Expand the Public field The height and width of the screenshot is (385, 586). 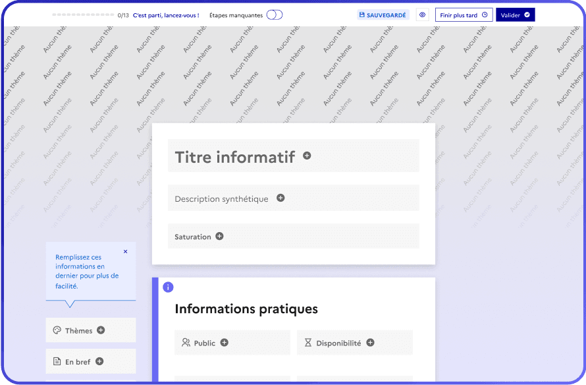tap(204, 343)
